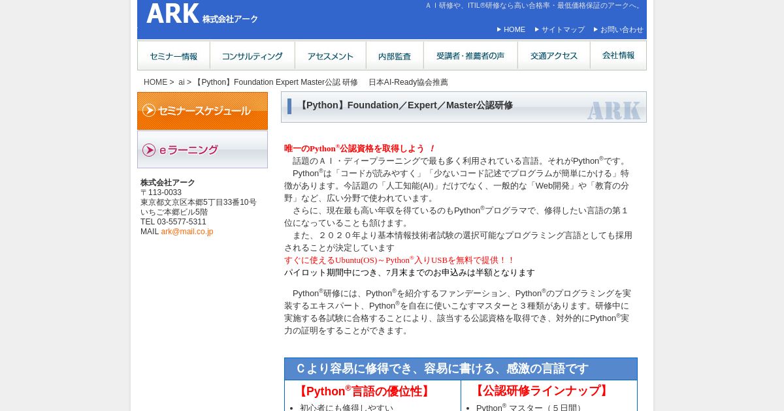Email ark@mail.co.jp address link
The width and height of the screenshot is (784, 411).
[187, 232]
